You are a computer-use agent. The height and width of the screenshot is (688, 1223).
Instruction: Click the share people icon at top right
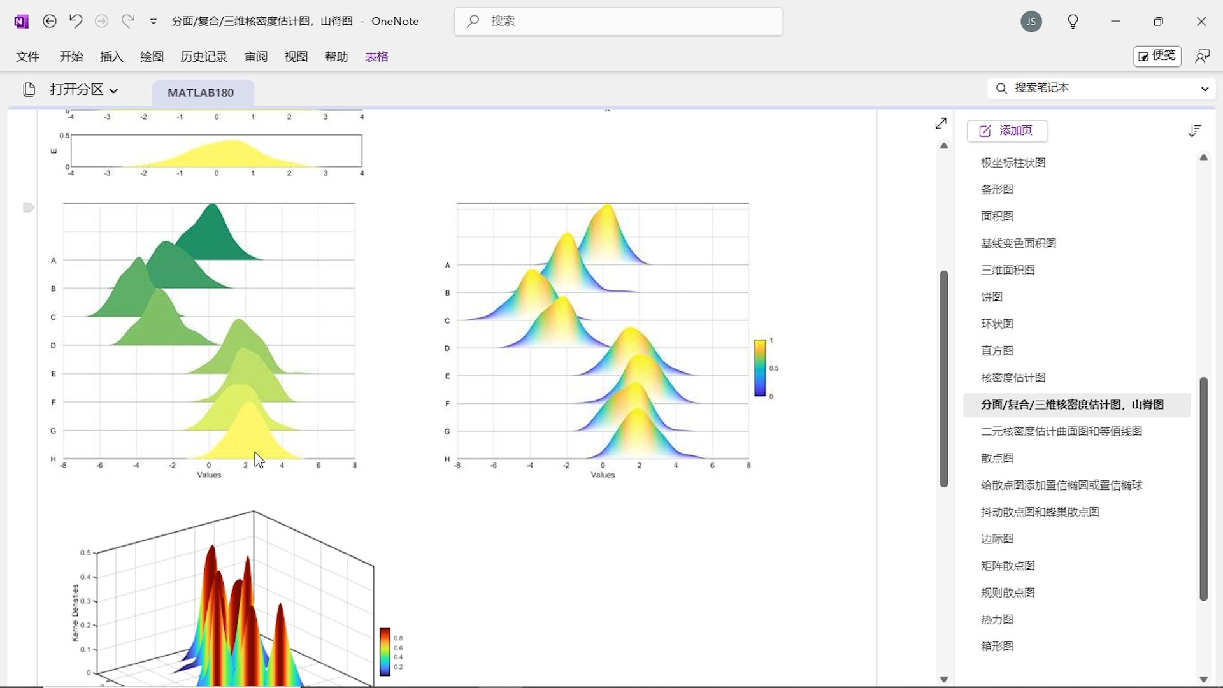[x=1202, y=56]
